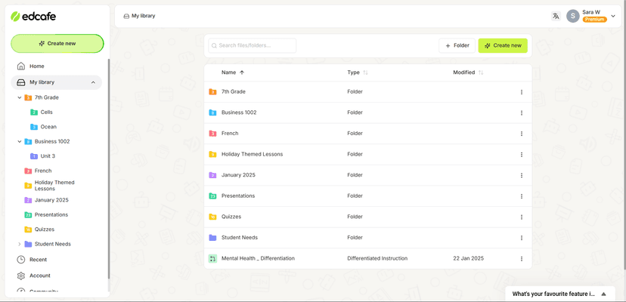The height and width of the screenshot is (302, 626).
Task: Open more options for January 2025 row
Action: (x=522, y=175)
